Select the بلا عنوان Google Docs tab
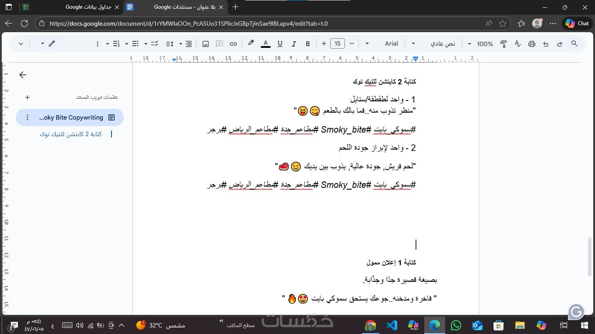The width and height of the screenshot is (595, 334). (x=176, y=7)
